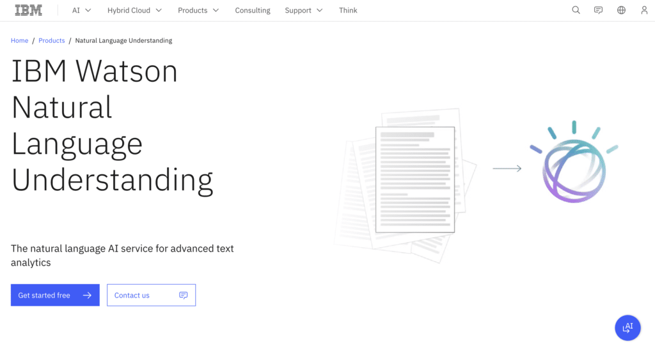Expand the Hybrid Cloud menu
Image resolution: width=655 pixels, height=355 pixels.
pyautogui.click(x=134, y=10)
